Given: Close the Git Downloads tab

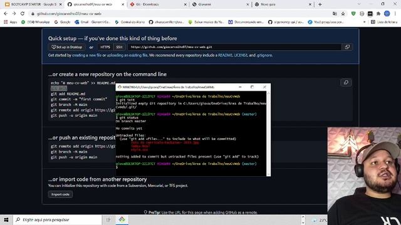Looking at the screenshot, I should point(185,4).
